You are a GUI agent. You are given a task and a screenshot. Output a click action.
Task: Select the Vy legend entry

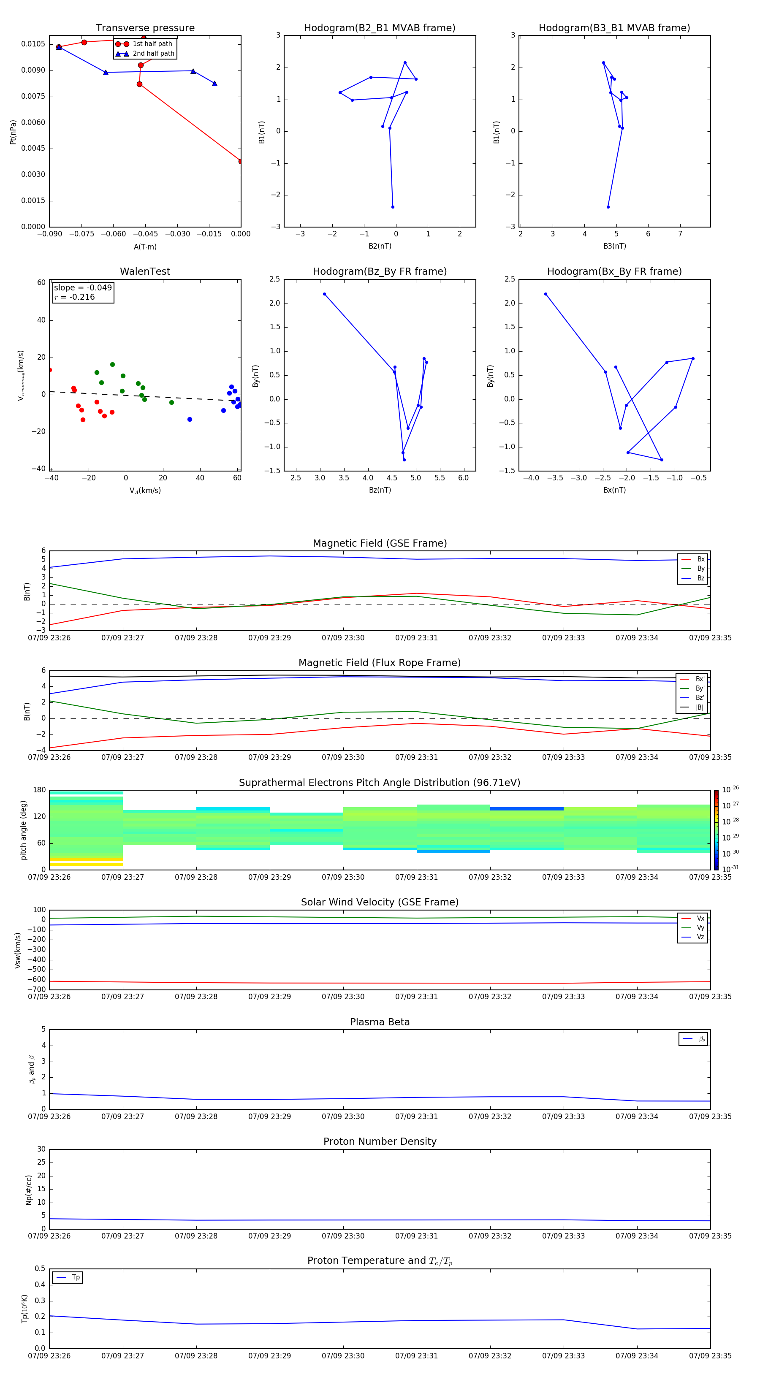tap(693, 928)
